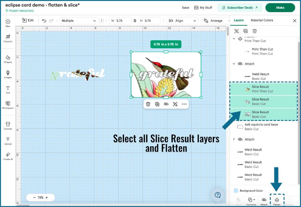Click the Redo arrow
The image size is (301, 207).
point(51,20)
